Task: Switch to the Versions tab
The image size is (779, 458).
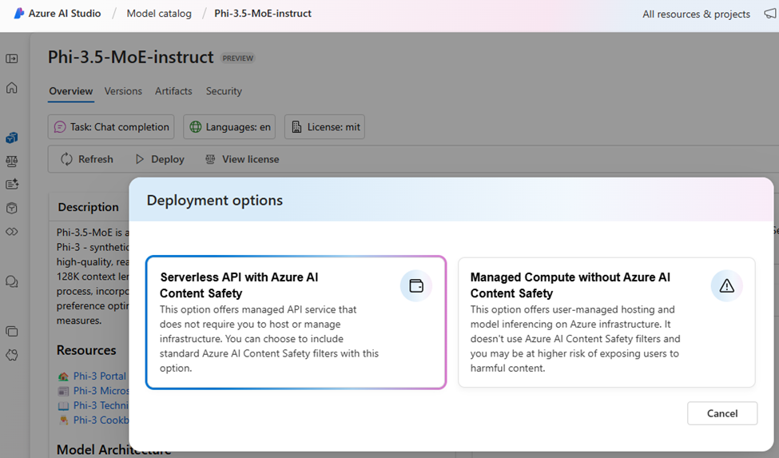Action: point(123,91)
